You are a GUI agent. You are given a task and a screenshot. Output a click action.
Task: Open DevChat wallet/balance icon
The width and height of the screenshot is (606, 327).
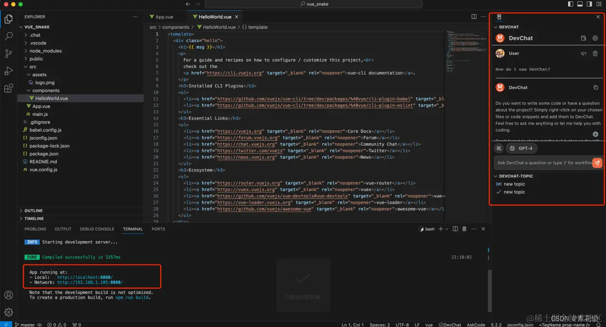[x=583, y=38]
